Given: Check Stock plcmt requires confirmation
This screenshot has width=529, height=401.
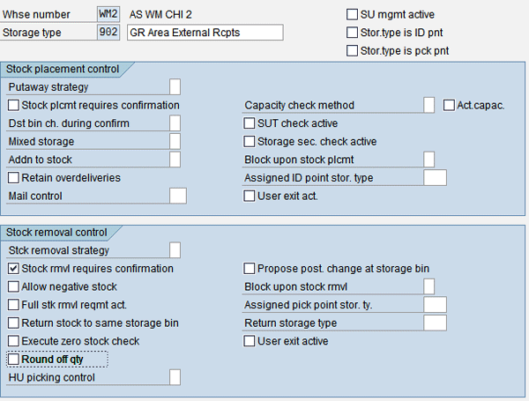Looking at the screenshot, I should (13, 106).
